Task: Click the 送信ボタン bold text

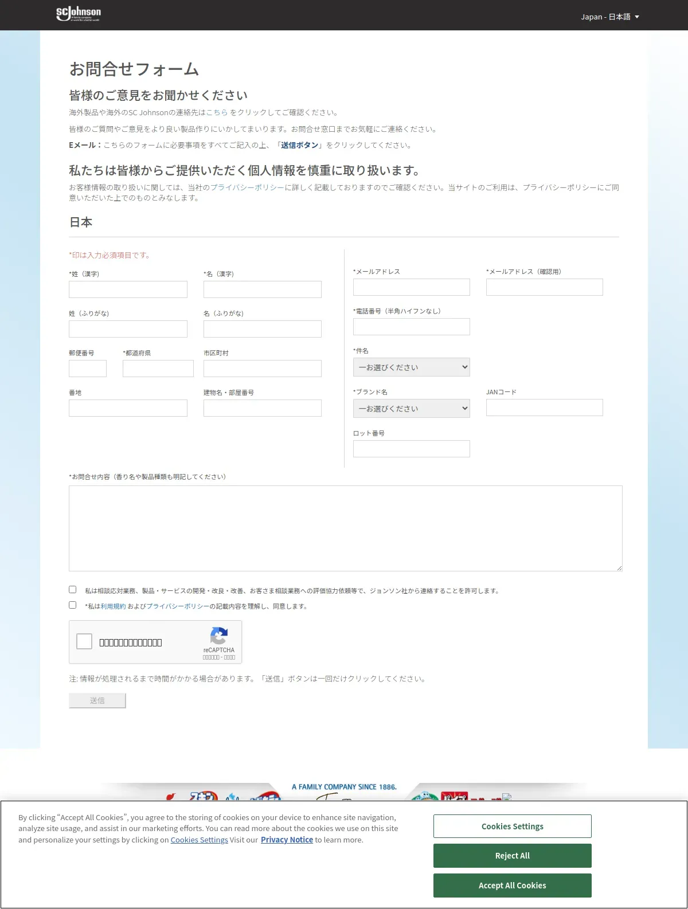Action: tap(299, 145)
